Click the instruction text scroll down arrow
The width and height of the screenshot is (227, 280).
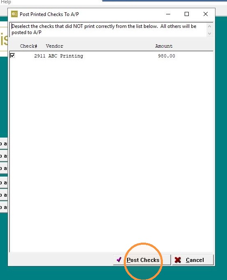[x=210, y=33]
